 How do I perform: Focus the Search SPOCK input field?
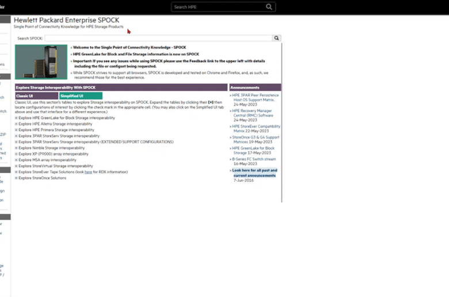pos(158,38)
